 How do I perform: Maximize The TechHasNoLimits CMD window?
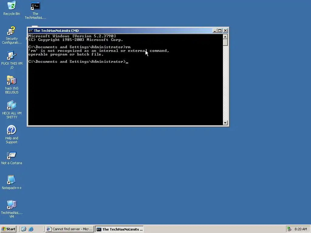click(x=220, y=31)
